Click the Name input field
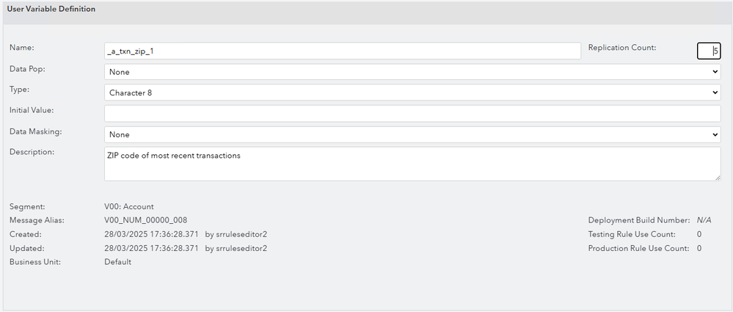 (343, 51)
